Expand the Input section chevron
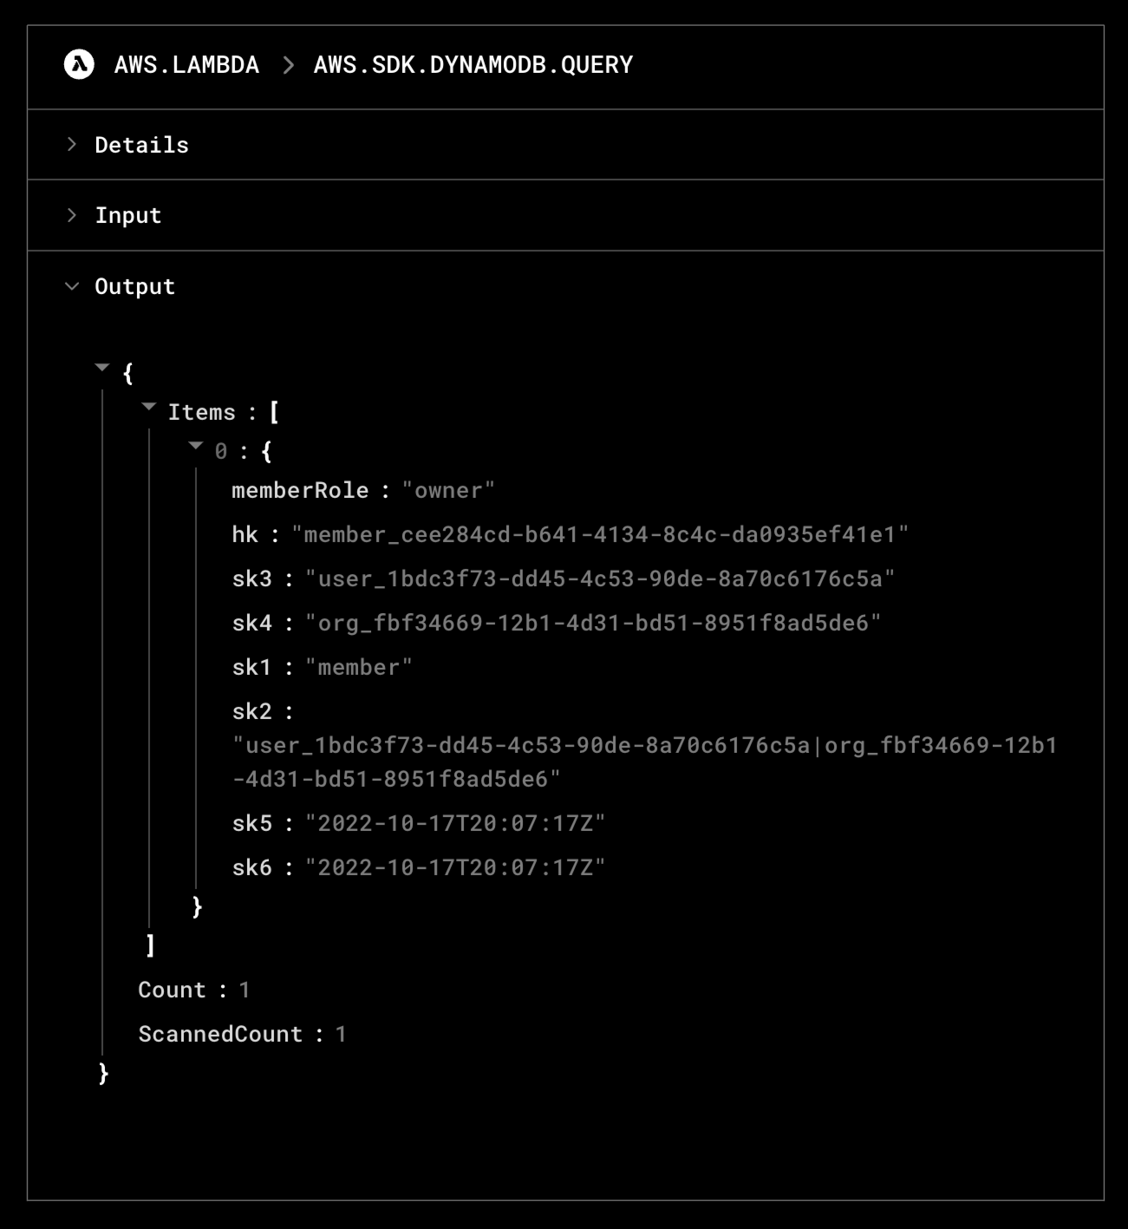1128x1229 pixels. (72, 216)
